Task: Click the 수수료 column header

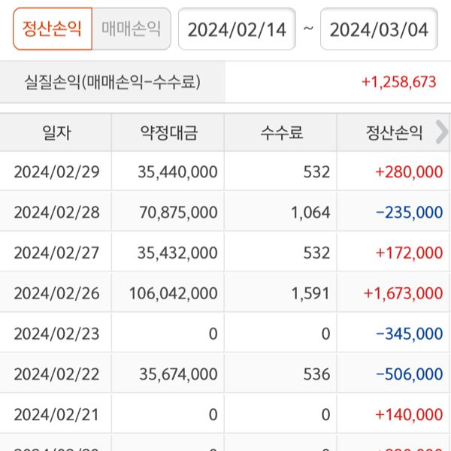Action: 281,133
